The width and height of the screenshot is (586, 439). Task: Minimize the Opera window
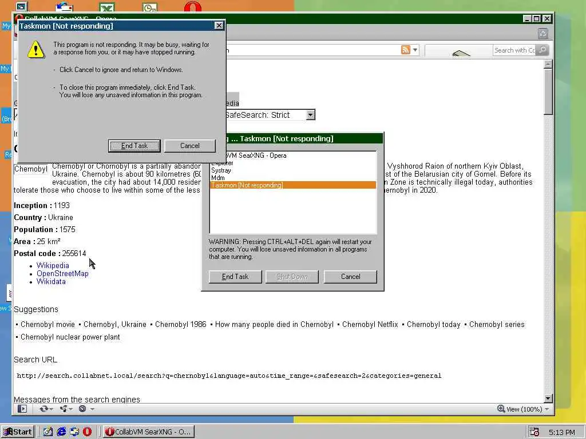click(527, 19)
